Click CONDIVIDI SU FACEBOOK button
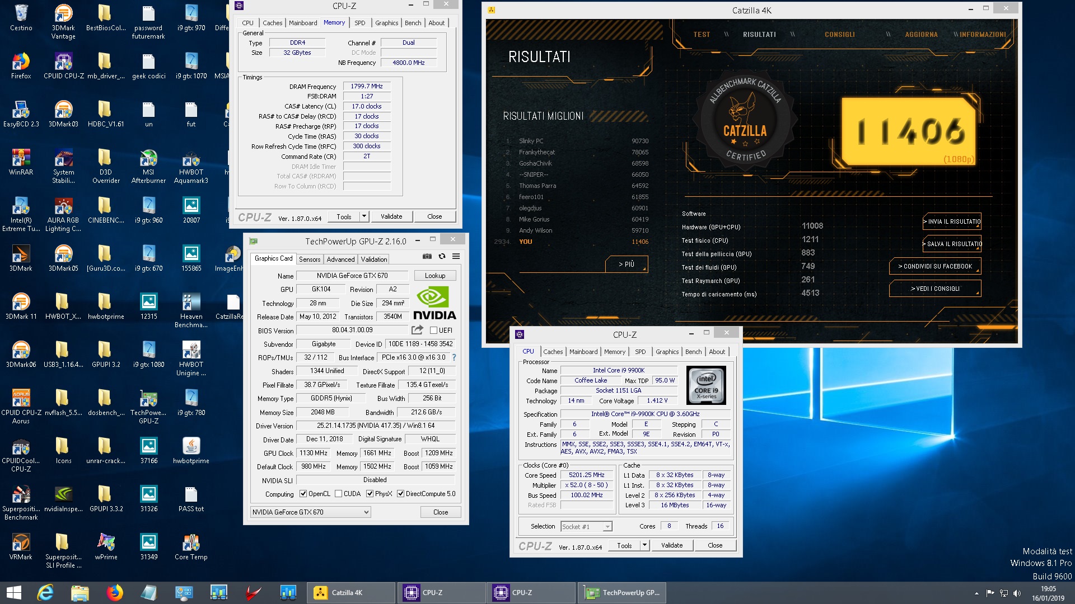This screenshot has width=1075, height=604. click(x=935, y=266)
